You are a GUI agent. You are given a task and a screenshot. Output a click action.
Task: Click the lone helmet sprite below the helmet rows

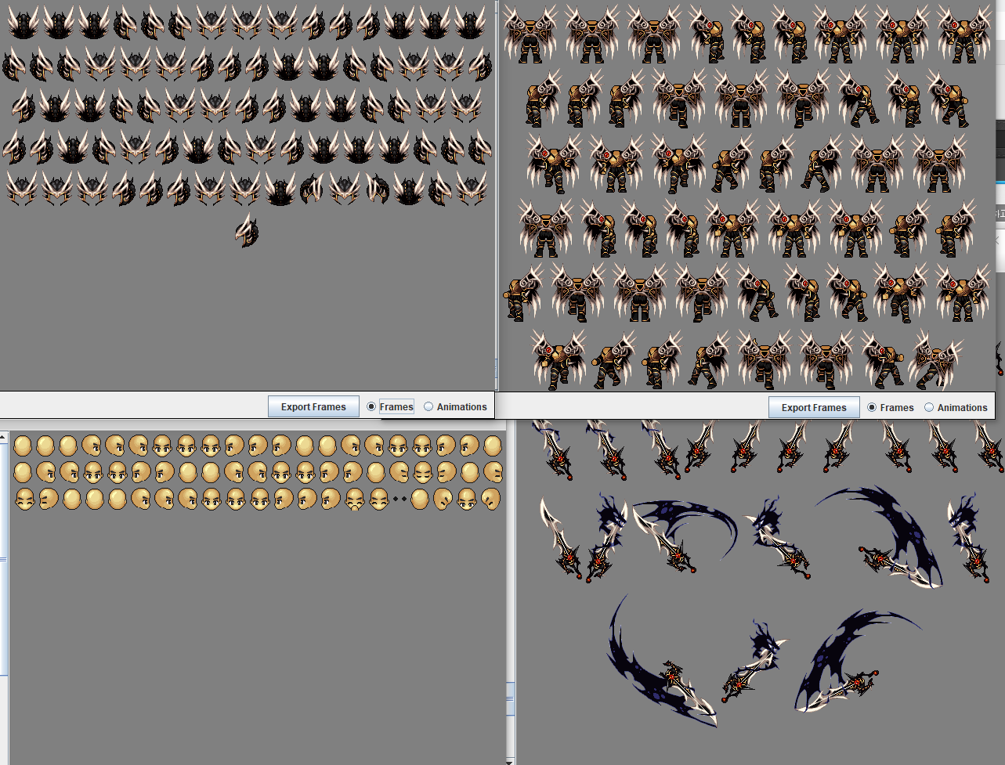[x=247, y=231]
